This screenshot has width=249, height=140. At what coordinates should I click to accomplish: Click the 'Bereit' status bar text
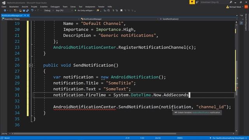coord(7,138)
